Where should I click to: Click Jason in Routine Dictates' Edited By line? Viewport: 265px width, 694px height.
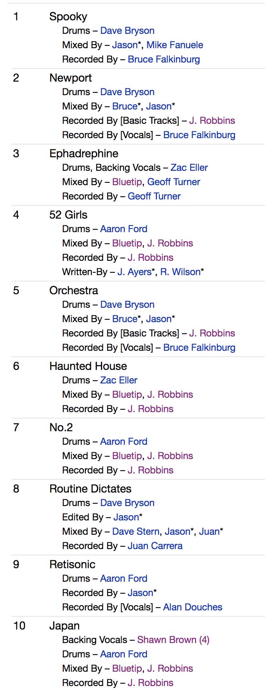pyautogui.click(x=126, y=517)
